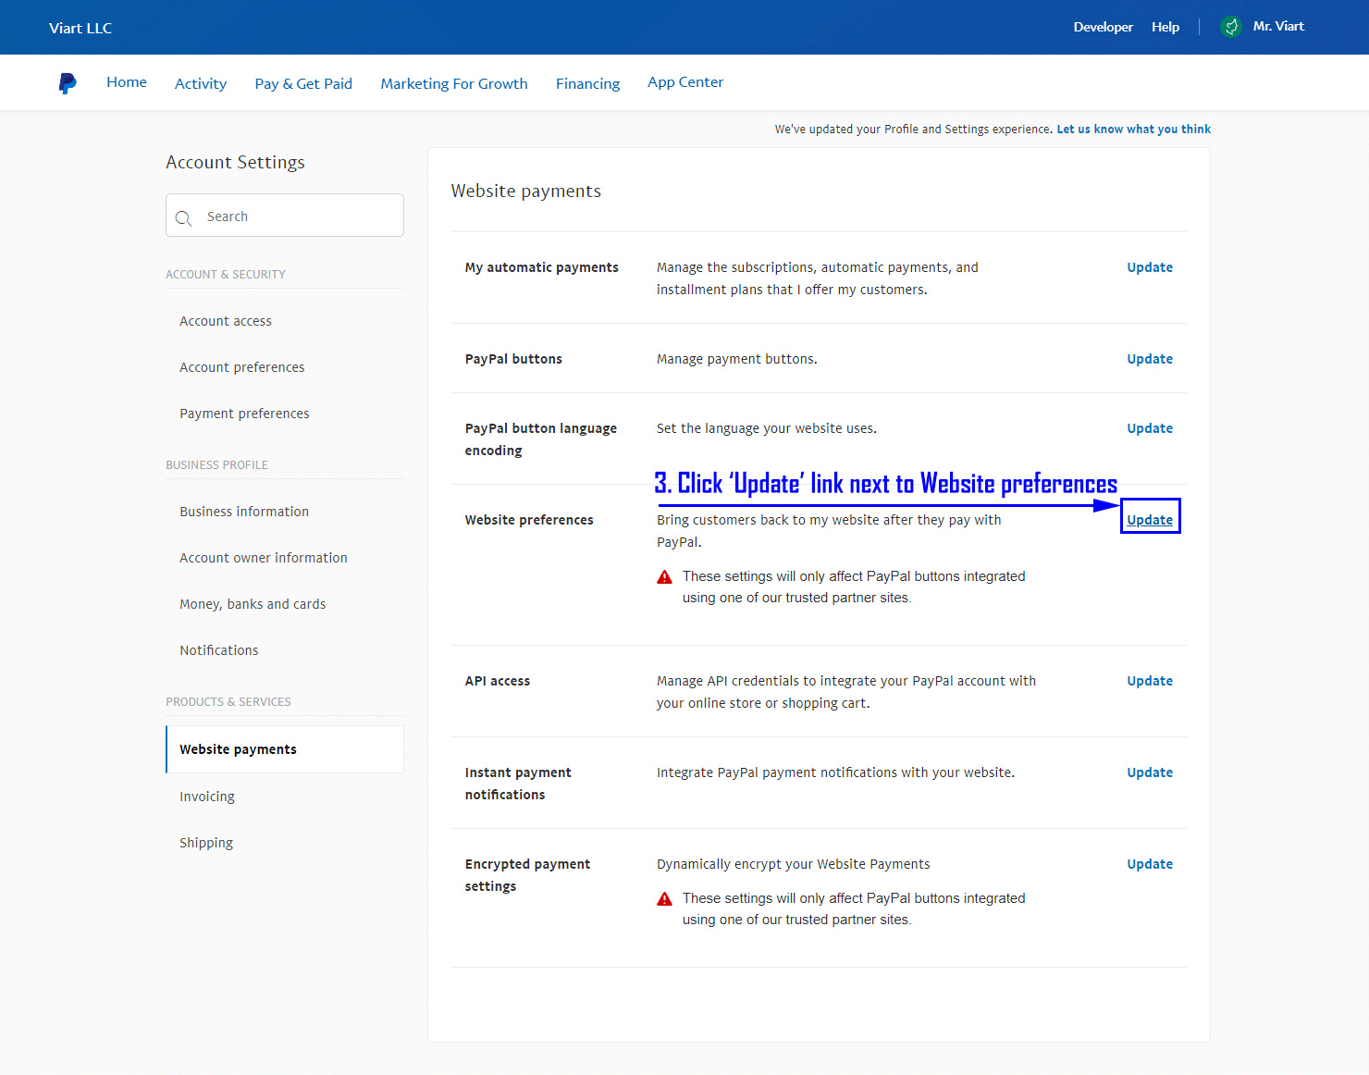The height and width of the screenshot is (1075, 1369).
Task: Click the Help link in header
Action: pyautogui.click(x=1165, y=27)
